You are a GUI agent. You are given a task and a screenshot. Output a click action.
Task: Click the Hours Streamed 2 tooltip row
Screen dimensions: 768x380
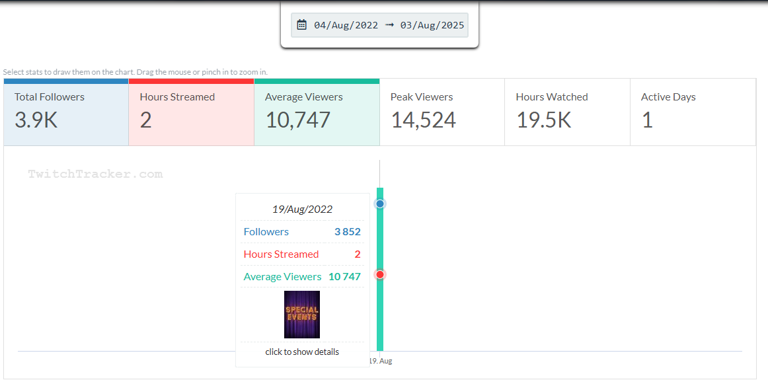pyautogui.click(x=302, y=254)
